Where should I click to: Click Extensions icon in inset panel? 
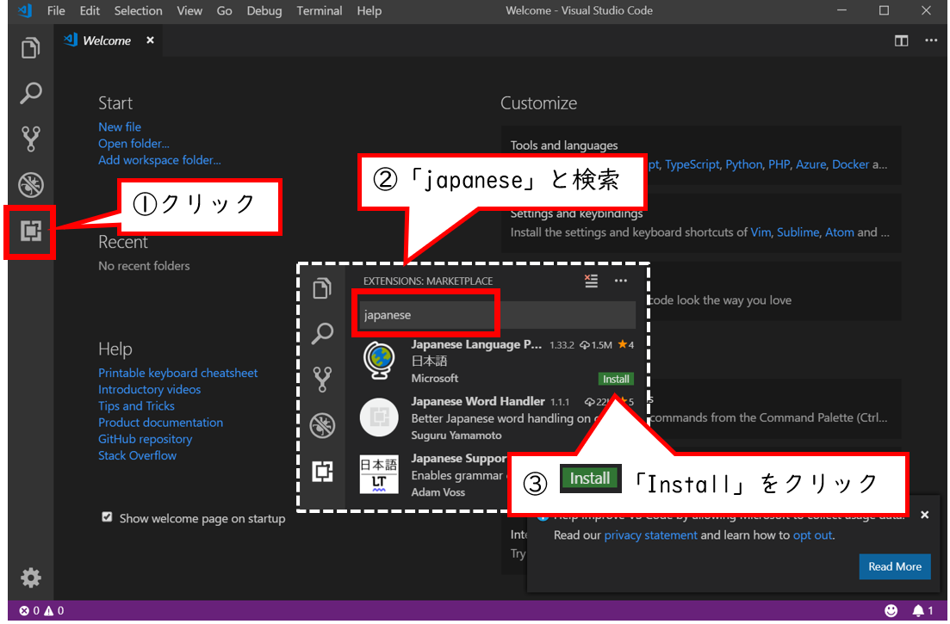coord(322,471)
